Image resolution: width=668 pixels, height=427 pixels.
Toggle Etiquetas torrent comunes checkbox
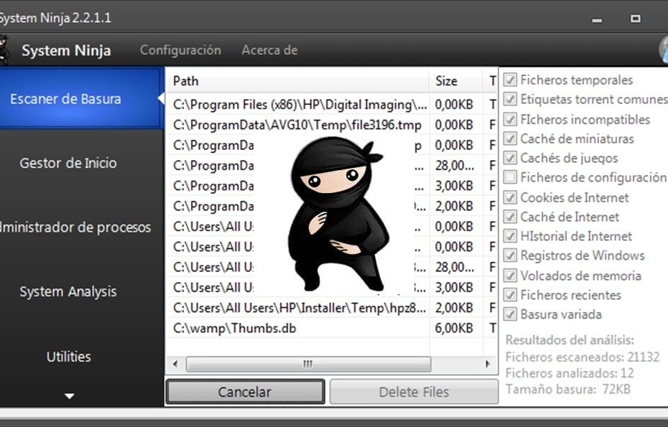[510, 99]
